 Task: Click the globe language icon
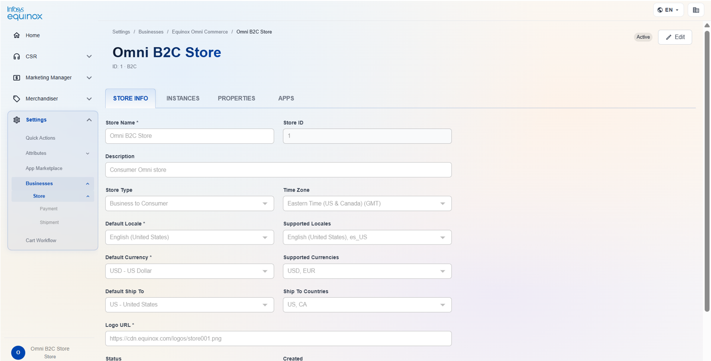click(x=660, y=10)
